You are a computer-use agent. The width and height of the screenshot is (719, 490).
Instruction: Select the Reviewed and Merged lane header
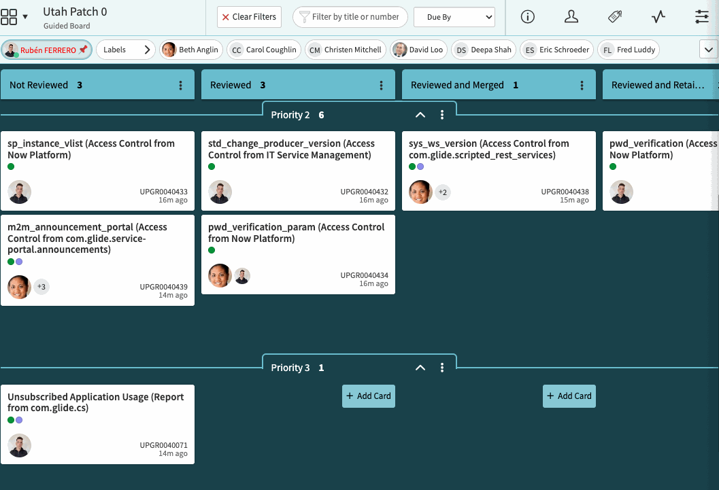(x=499, y=85)
